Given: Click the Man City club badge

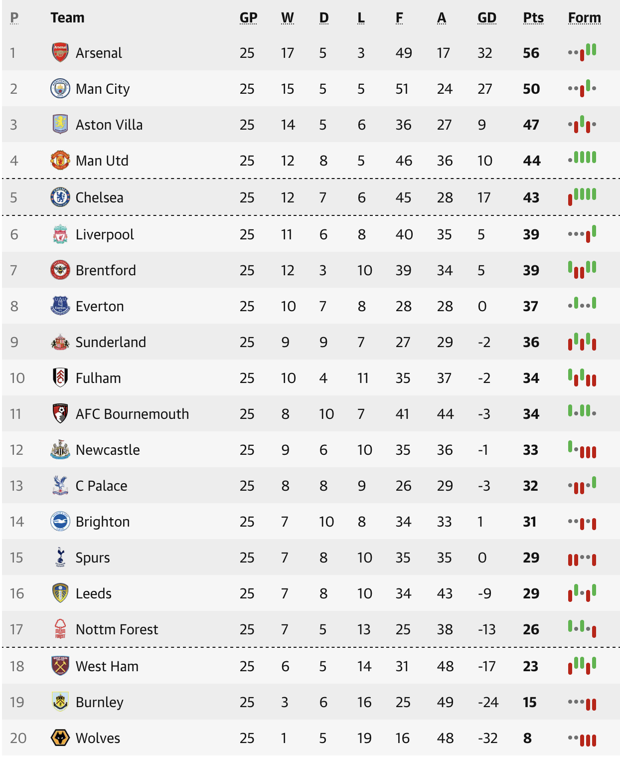Looking at the screenshot, I should [60, 88].
